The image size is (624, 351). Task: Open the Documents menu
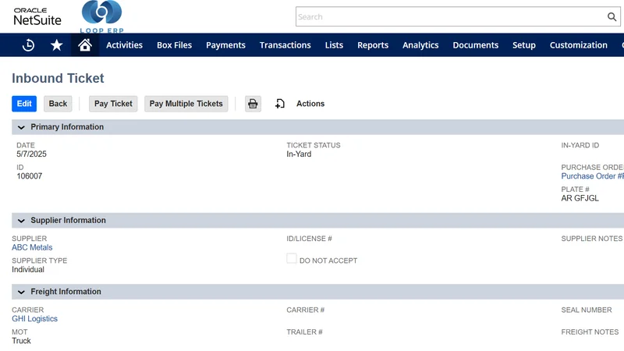[x=476, y=45]
